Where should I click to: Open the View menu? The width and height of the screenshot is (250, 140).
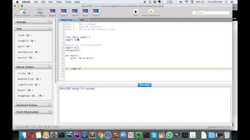[x=59, y=2]
